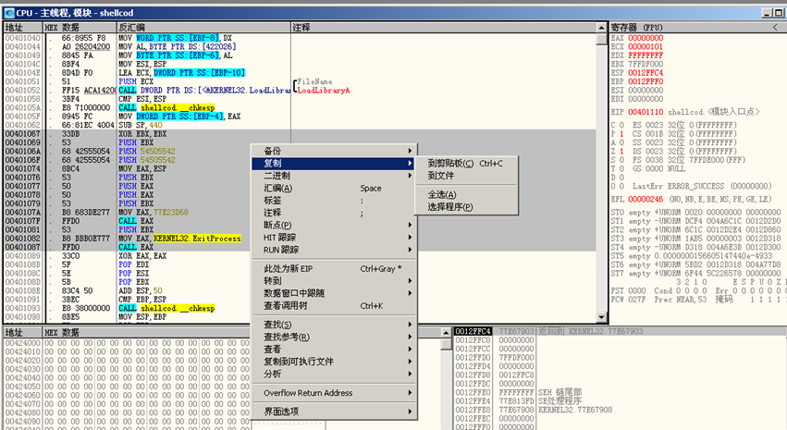Select MOV EAX,KERNEL32.ExitProcess line
The image size is (787, 430).
click(301, 239)
